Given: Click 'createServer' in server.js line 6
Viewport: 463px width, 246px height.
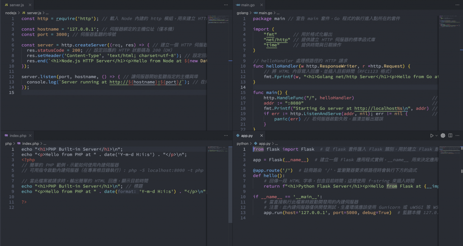Looking at the screenshot, I should click(90, 45).
